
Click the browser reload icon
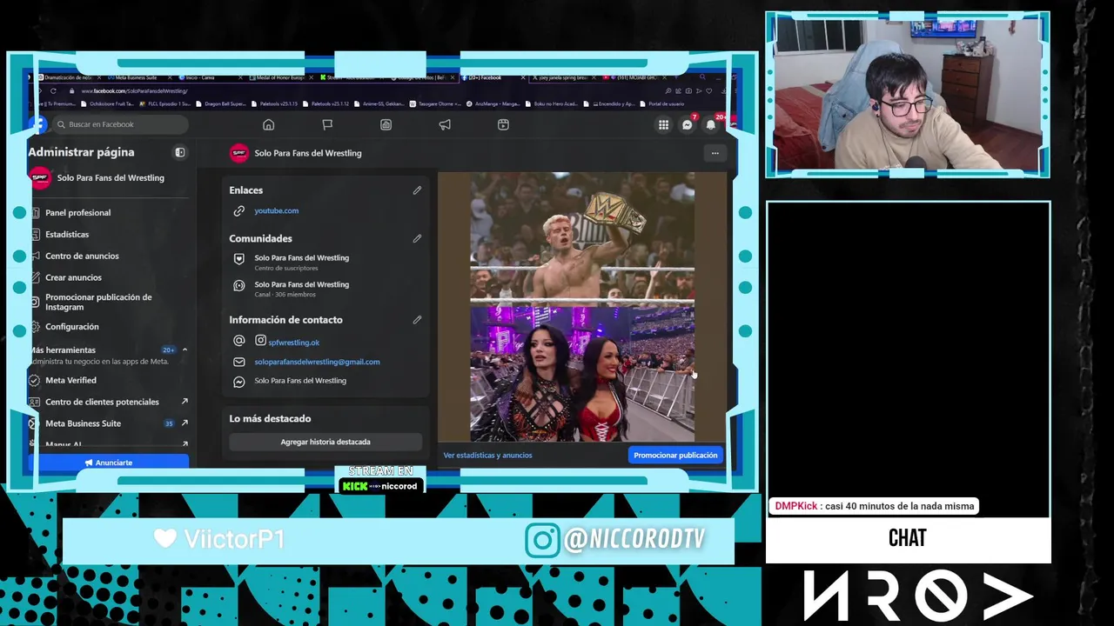pyautogui.click(x=53, y=90)
